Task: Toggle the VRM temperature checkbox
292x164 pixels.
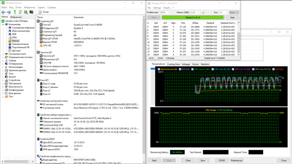Action: click(273, 69)
